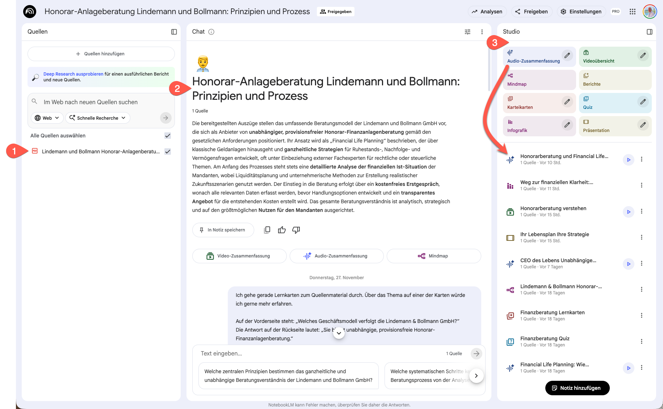Copy the summary with the copy icon
The height and width of the screenshot is (409, 663).
coord(267,230)
